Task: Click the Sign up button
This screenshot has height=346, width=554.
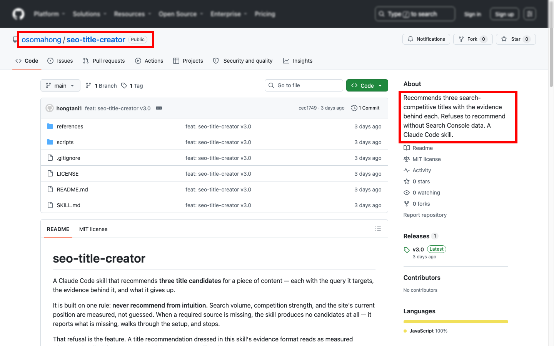Action: click(x=504, y=14)
